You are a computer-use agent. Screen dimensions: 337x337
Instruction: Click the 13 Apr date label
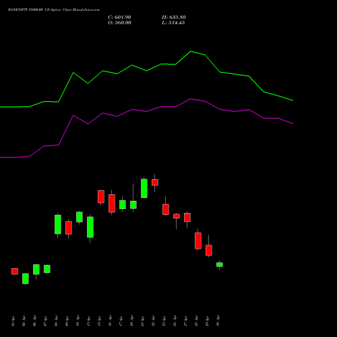point(88,321)
